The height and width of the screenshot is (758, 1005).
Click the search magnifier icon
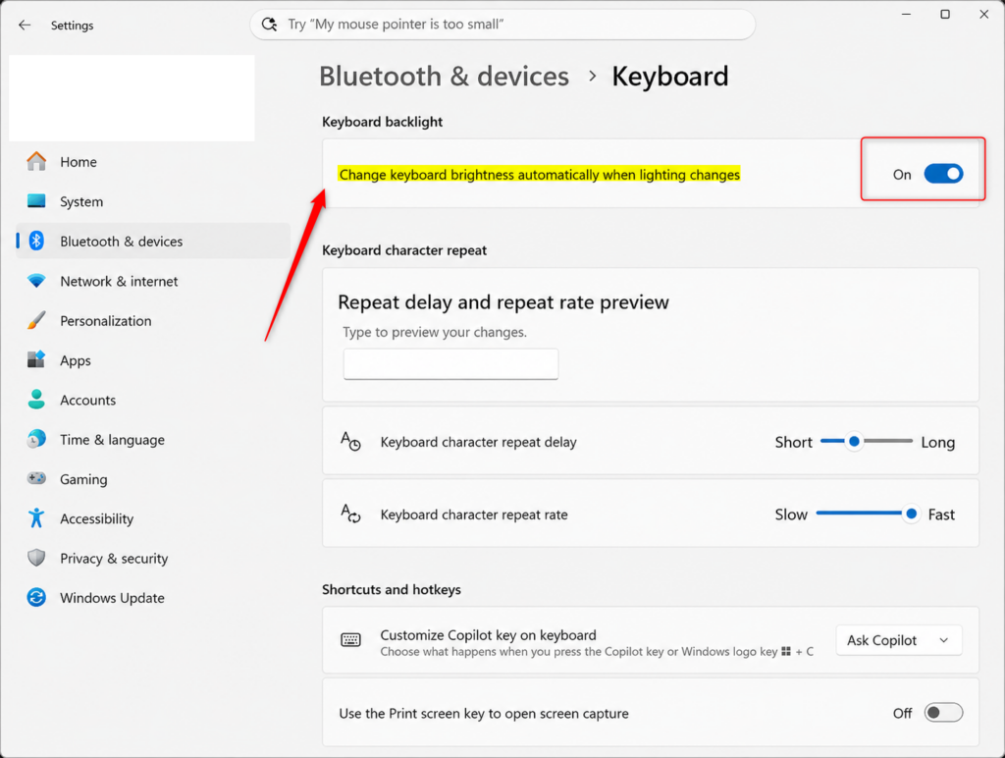pos(270,25)
